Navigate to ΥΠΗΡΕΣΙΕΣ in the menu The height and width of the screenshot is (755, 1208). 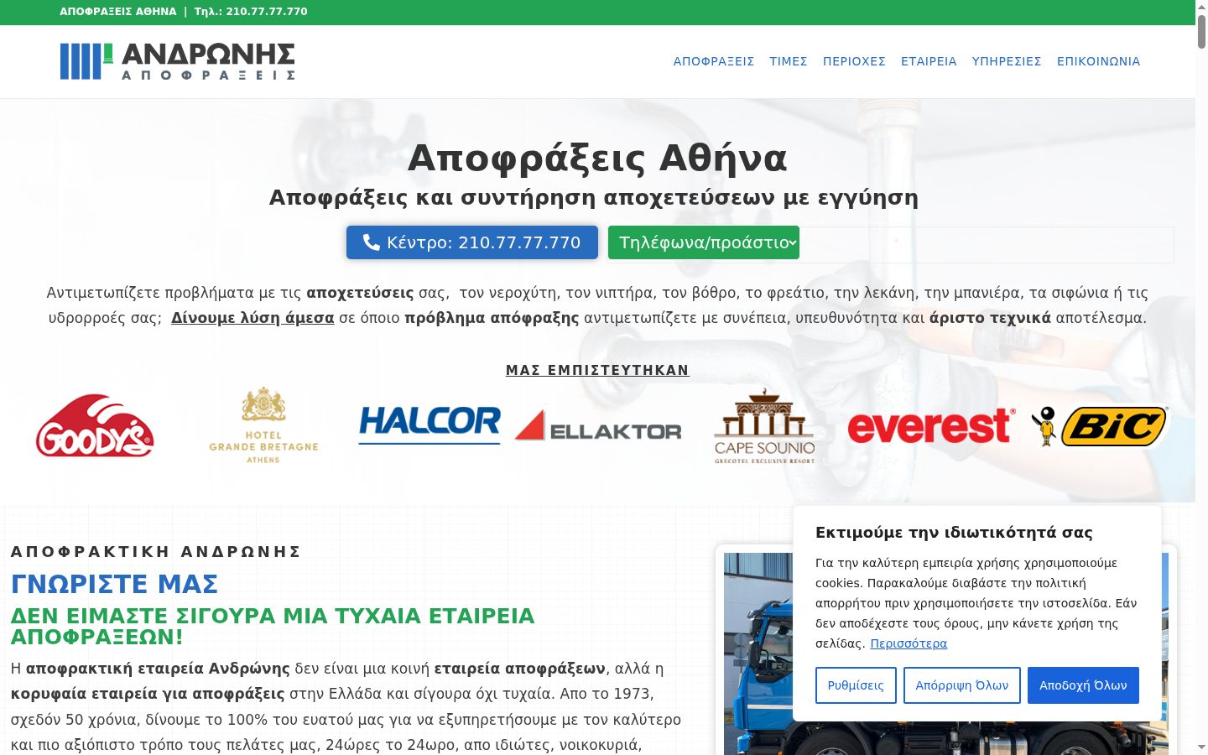[x=1007, y=61]
